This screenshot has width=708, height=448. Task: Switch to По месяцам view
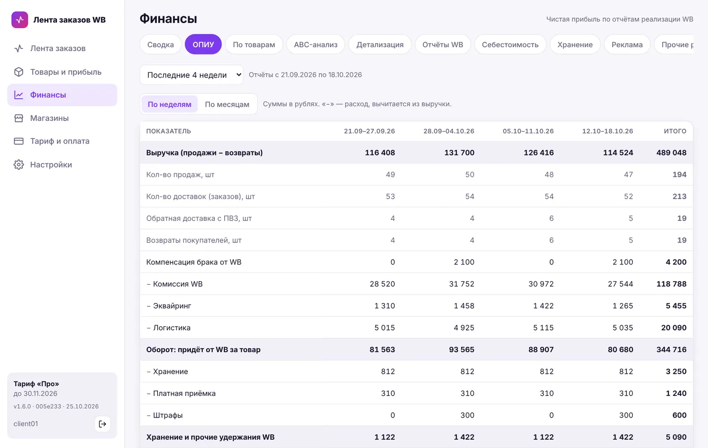[x=227, y=104]
